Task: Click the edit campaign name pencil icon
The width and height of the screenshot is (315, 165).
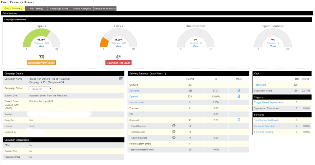Action: [121, 79]
